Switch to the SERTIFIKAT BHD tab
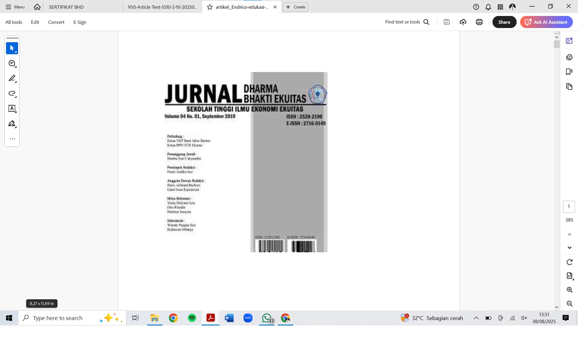 tap(83, 7)
